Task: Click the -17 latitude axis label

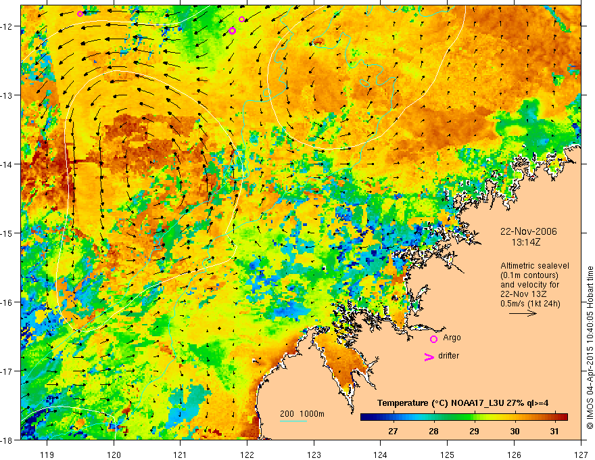Action: tap(7, 371)
